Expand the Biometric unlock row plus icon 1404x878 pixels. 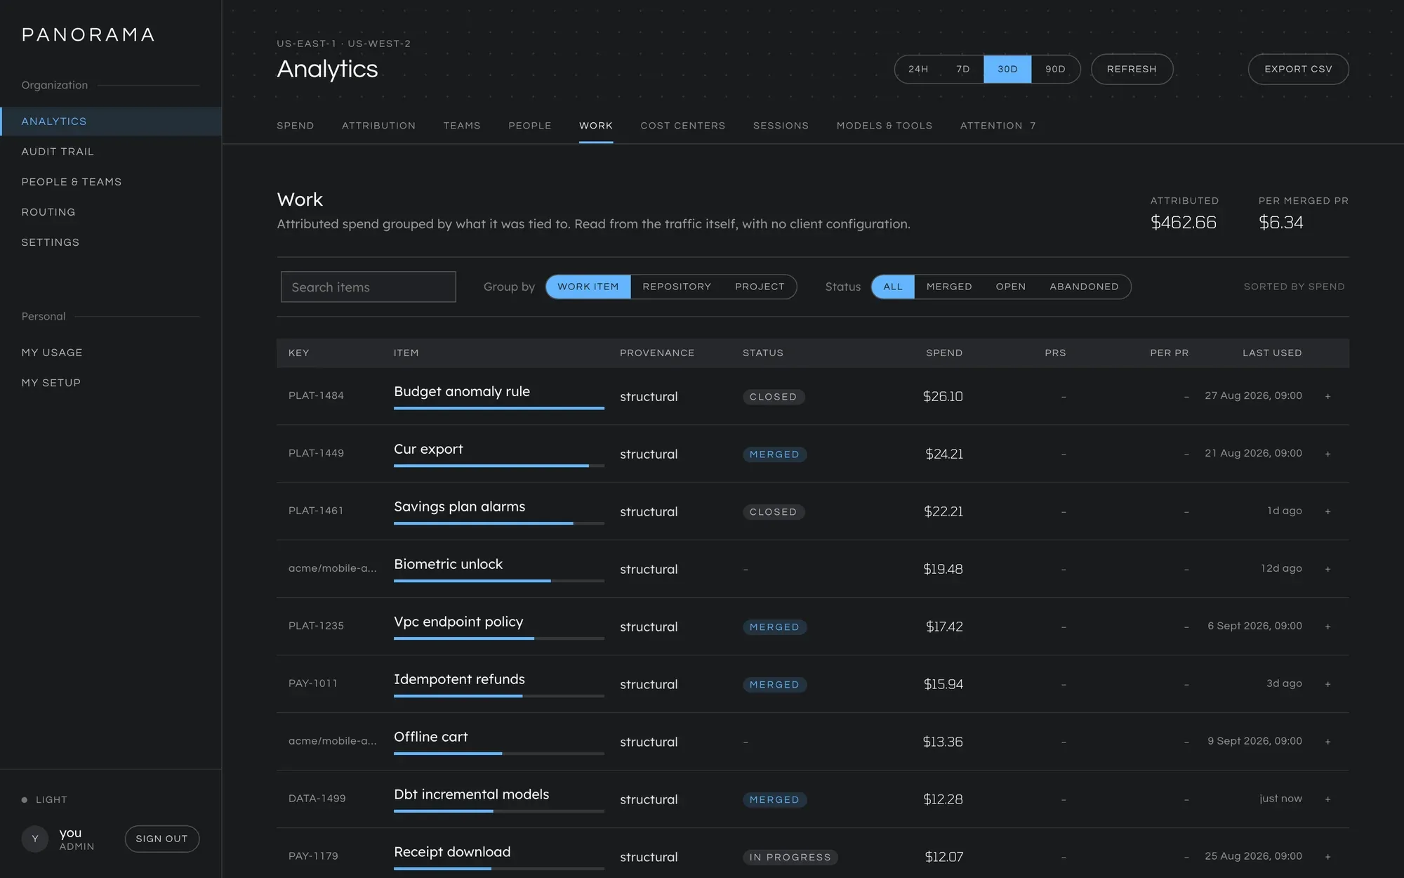tap(1327, 569)
